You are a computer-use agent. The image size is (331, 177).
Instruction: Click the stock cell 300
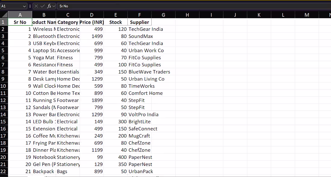coord(116,122)
